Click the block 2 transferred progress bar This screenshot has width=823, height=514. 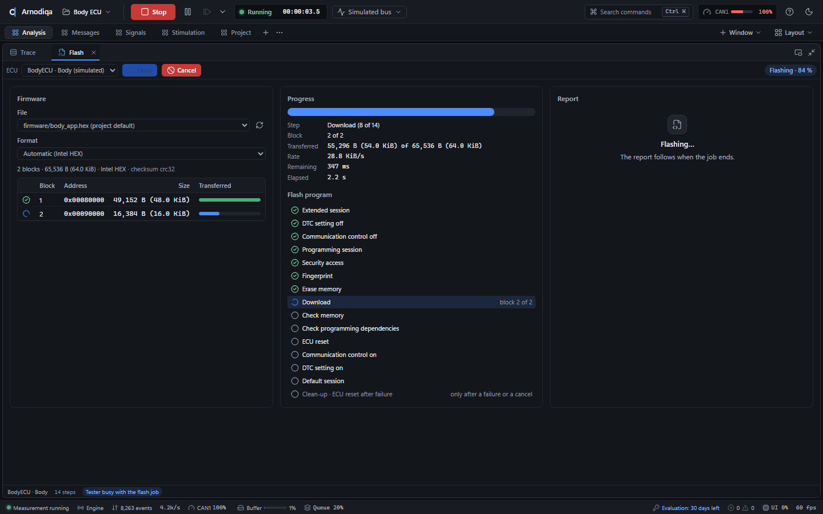click(230, 214)
